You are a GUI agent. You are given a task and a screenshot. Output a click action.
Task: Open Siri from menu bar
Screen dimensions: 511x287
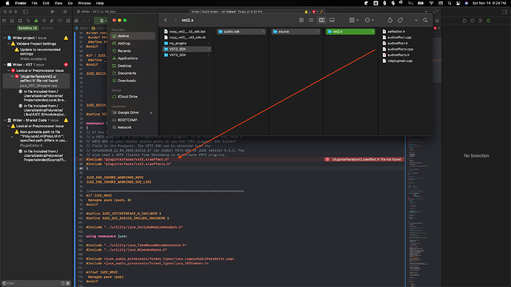tap(467, 3)
